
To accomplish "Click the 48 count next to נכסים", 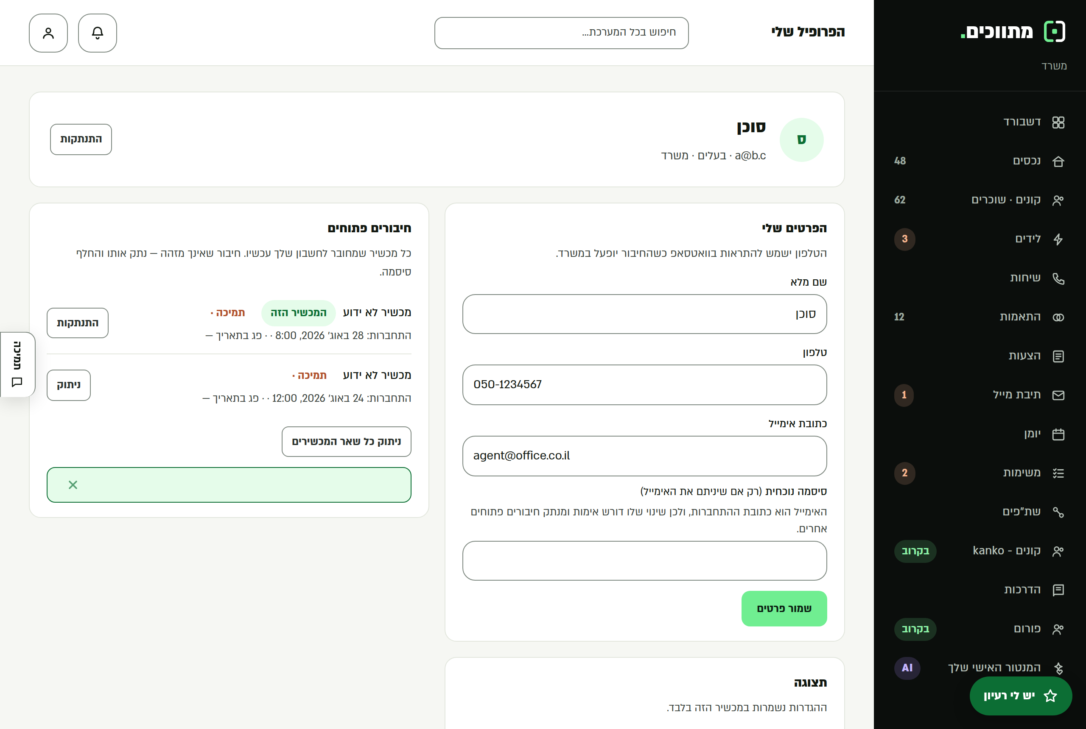I will tap(900, 161).
